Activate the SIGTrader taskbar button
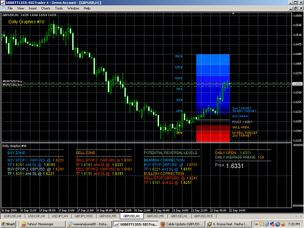The image size is (304, 228). (x=136, y=224)
